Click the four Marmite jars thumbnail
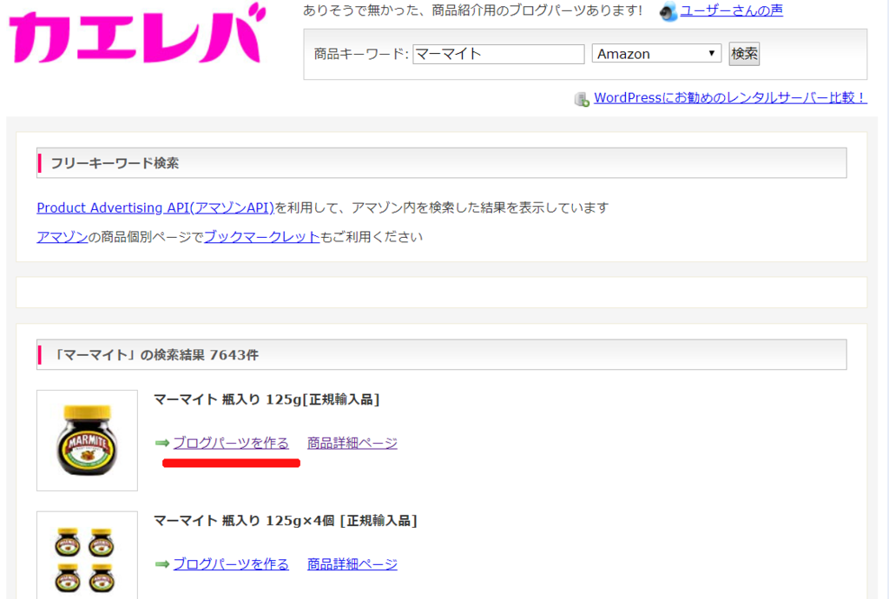Image resolution: width=889 pixels, height=599 pixels. coord(88,556)
